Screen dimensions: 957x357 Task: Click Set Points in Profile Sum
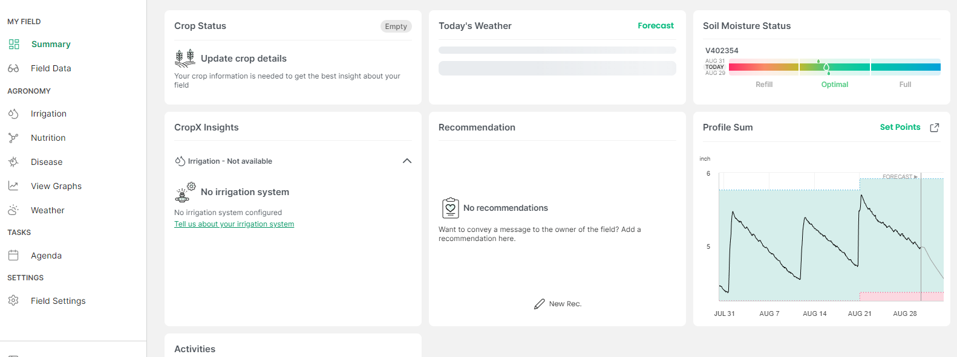point(900,127)
